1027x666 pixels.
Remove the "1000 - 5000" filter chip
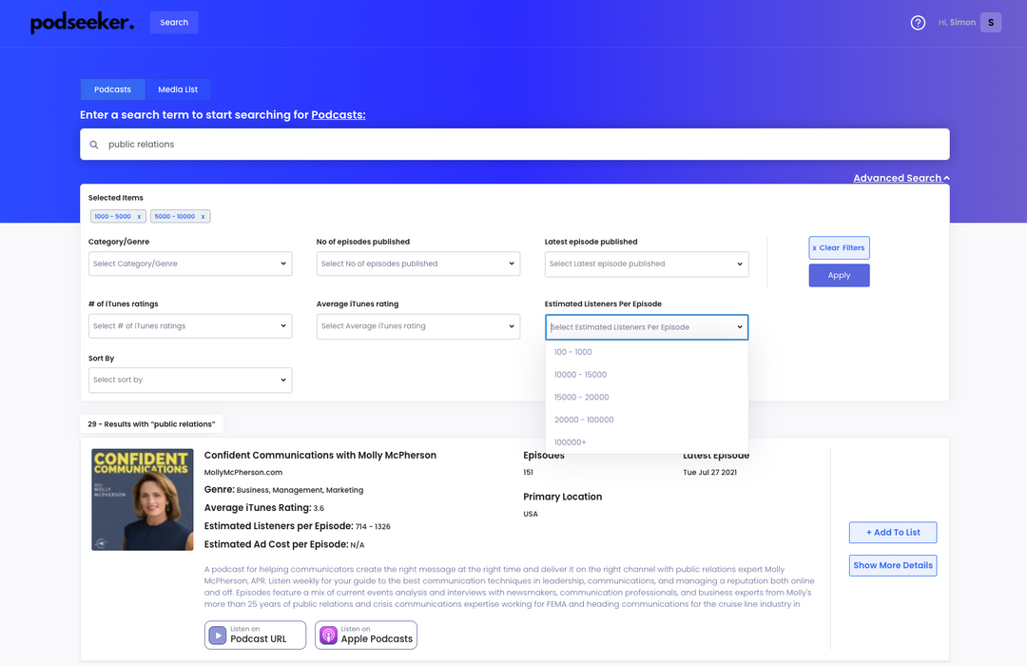(140, 216)
